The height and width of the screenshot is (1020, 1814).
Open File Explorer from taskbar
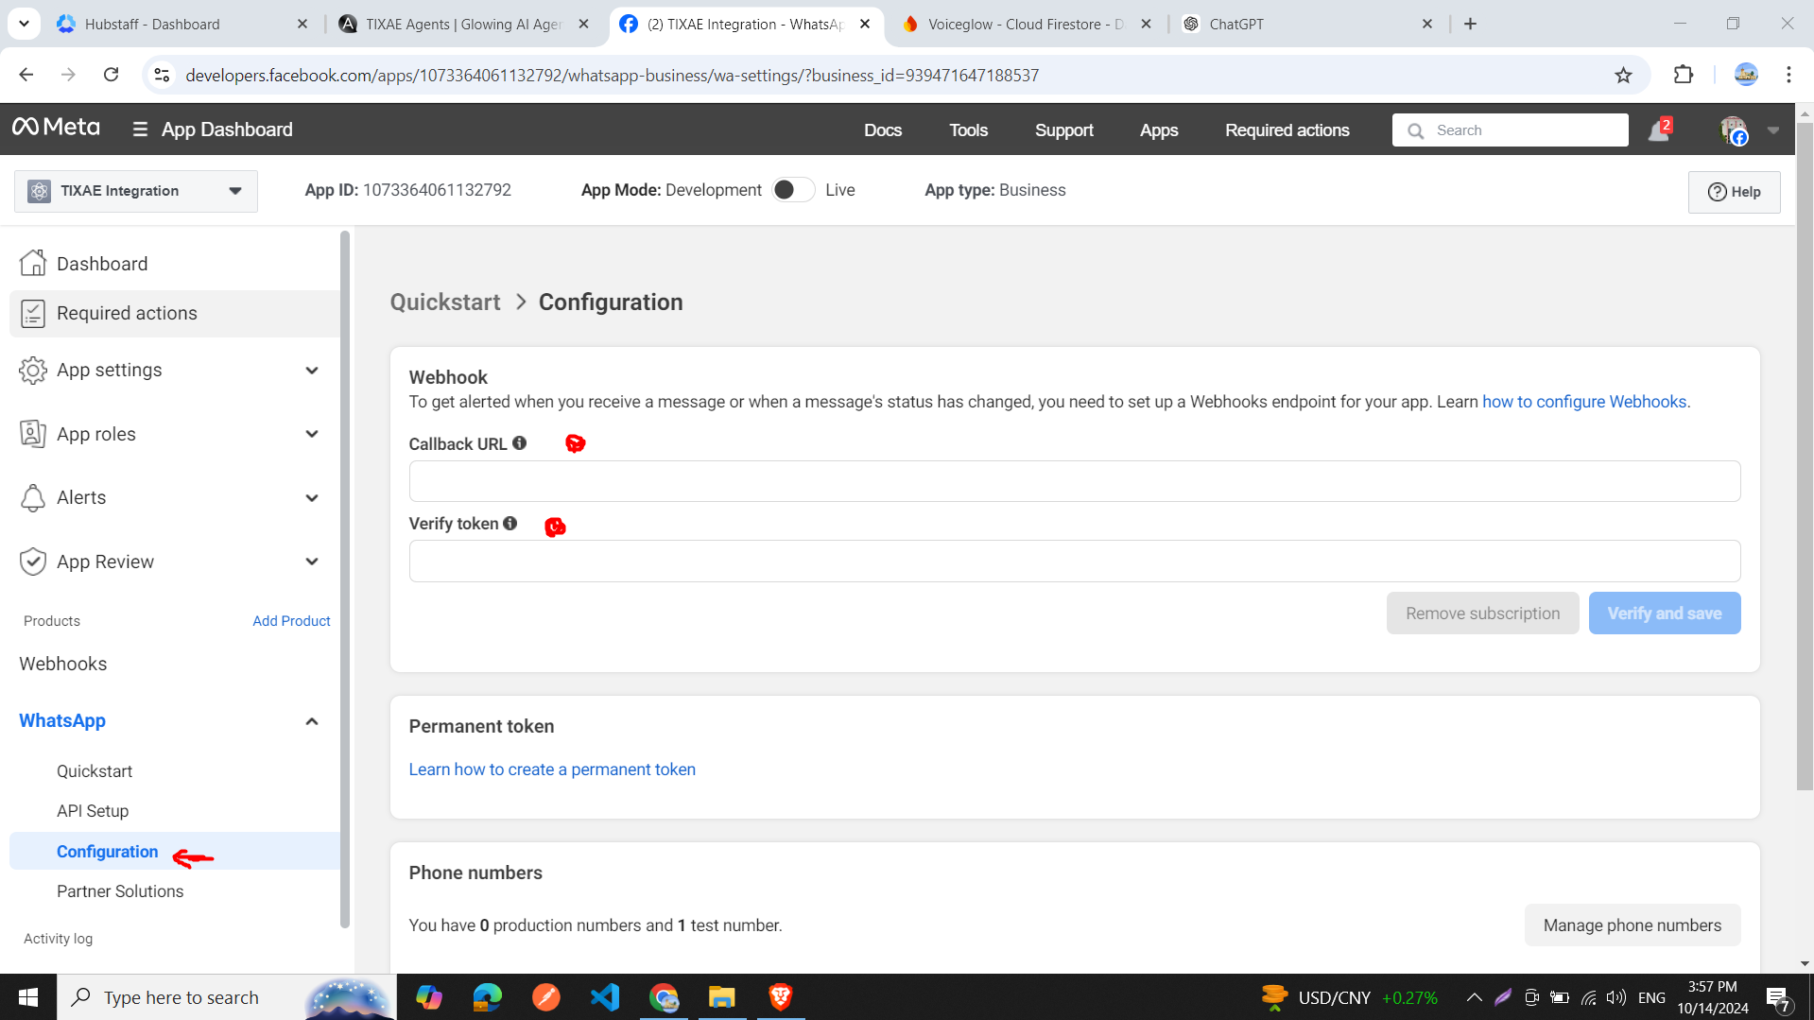(722, 997)
